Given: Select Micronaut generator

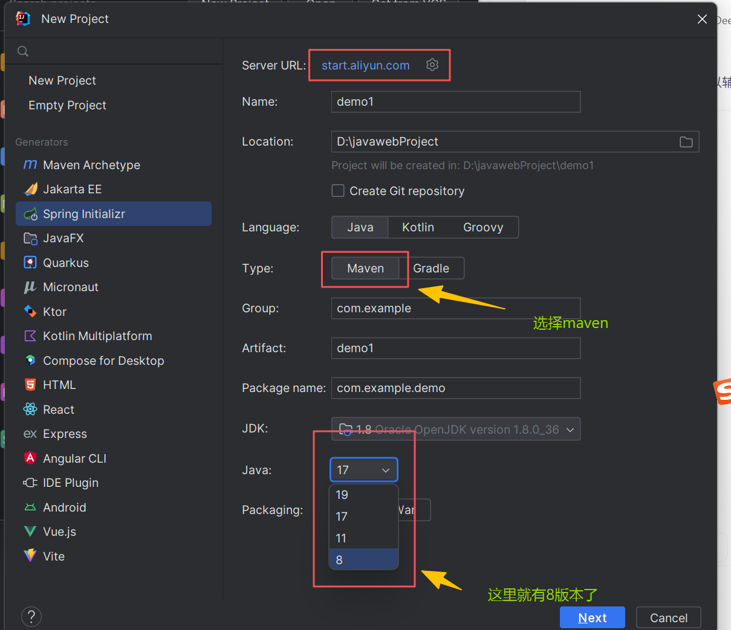Looking at the screenshot, I should [x=114, y=287].
